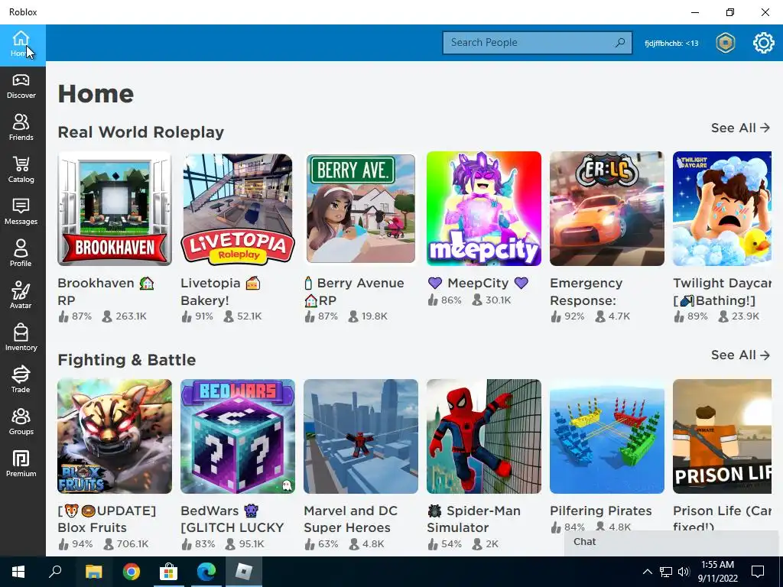Open the Discover section
The height and width of the screenshot is (587, 783).
point(22,87)
